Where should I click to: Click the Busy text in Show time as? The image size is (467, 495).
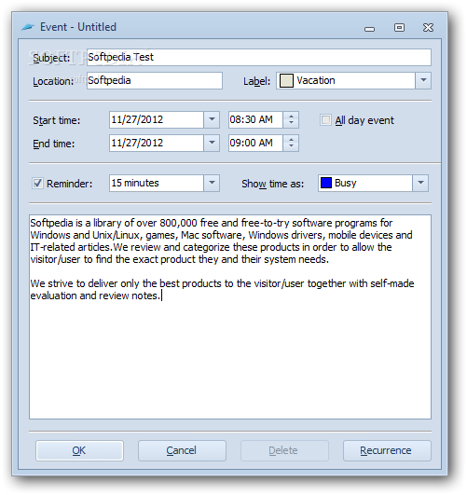click(346, 183)
